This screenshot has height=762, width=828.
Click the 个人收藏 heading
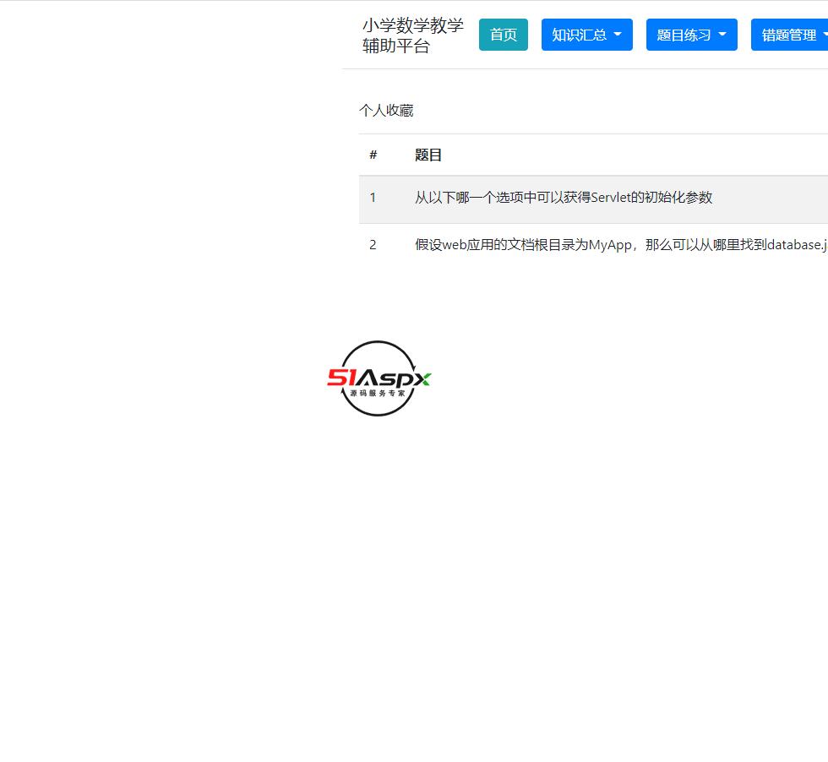click(387, 111)
